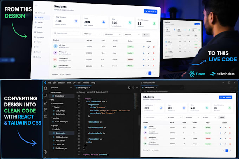
Task: Select the Vite + React browser tab
Action: [x=149, y=88]
